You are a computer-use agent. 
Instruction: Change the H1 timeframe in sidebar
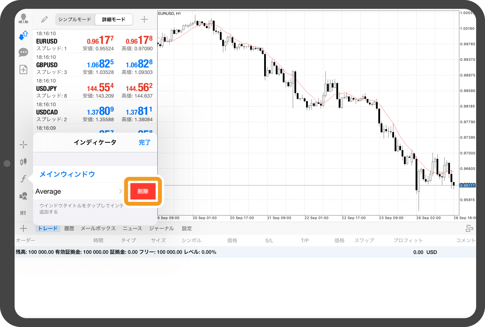point(23,213)
